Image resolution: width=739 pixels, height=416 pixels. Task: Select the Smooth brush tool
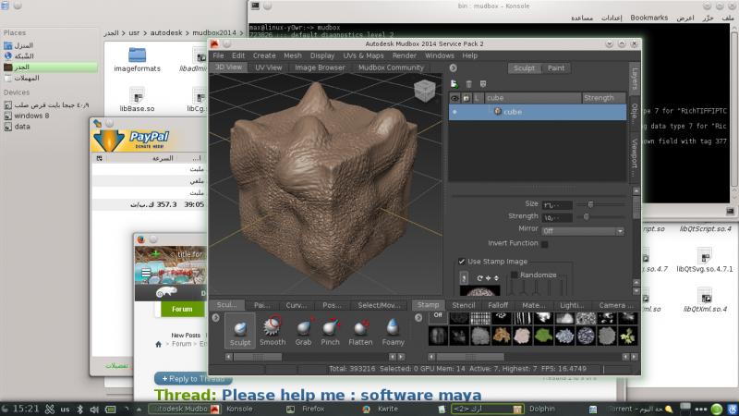pyautogui.click(x=273, y=331)
